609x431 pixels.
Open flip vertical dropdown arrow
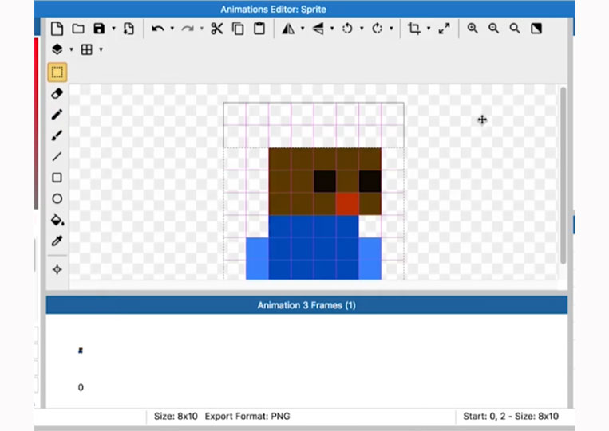(x=332, y=29)
